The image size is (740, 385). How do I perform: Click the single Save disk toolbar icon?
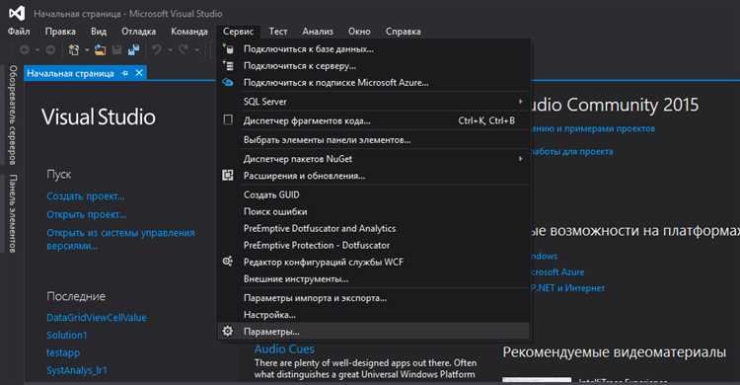116,49
